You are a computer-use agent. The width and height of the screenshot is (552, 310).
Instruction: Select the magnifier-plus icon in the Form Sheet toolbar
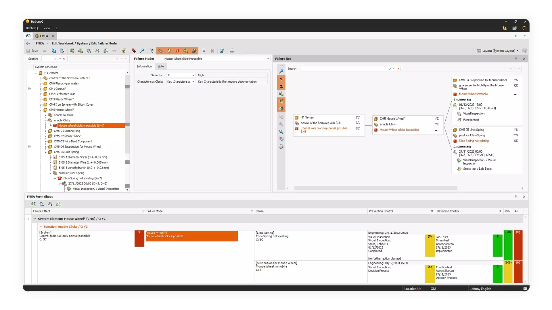coord(50,204)
